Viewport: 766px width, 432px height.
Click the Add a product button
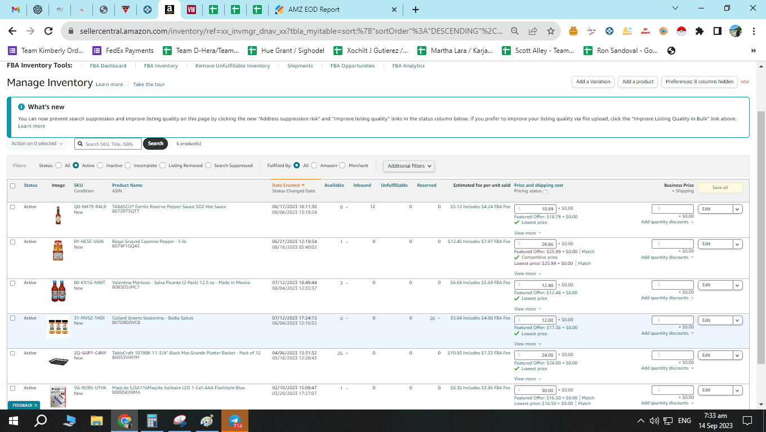638,82
